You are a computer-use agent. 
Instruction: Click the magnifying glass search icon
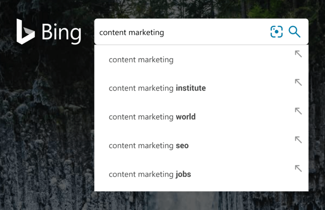coord(295,32)
